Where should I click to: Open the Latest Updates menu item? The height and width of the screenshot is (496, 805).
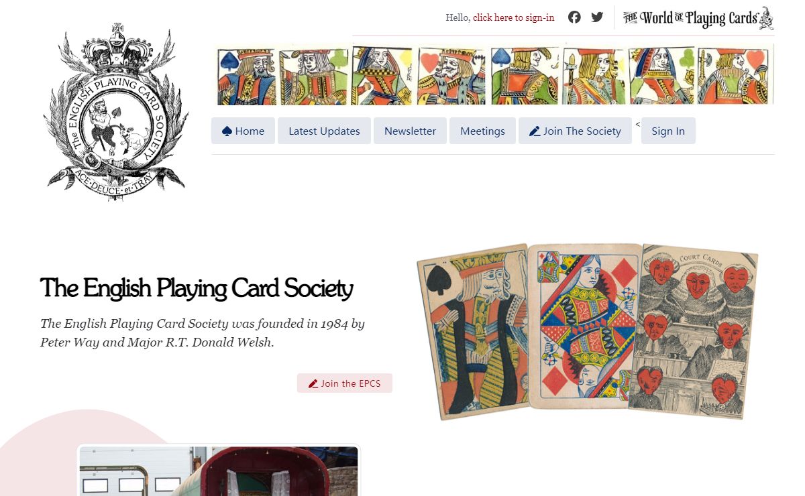[x=324, y=131]
